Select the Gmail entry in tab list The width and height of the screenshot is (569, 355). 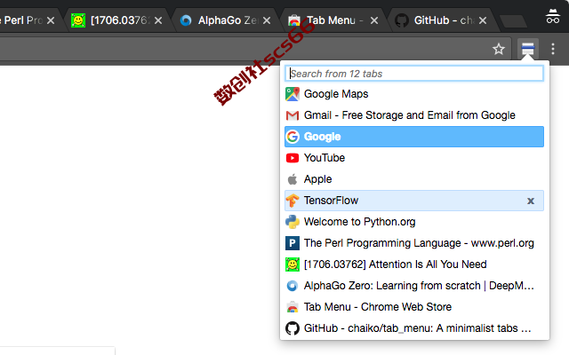[x=414, y=115]
